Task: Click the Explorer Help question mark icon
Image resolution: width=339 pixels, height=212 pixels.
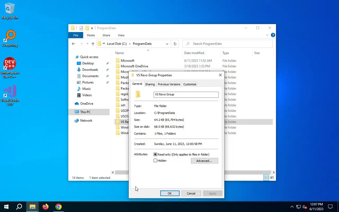Action: coord(273,35)
